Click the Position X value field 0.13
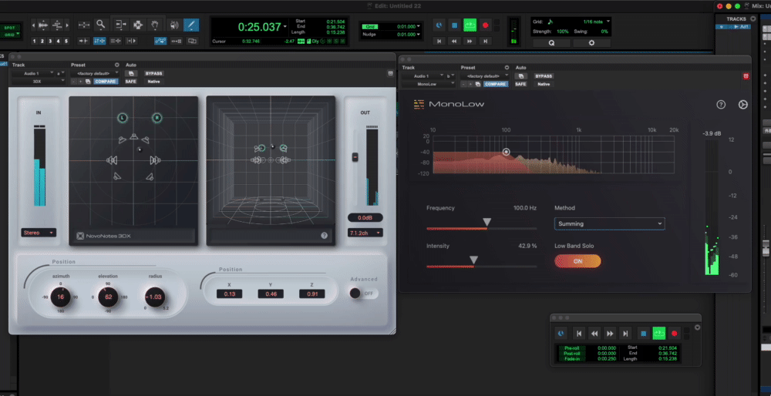The height and width of the screenshot is (396, 771). click(x=229, y=294)
